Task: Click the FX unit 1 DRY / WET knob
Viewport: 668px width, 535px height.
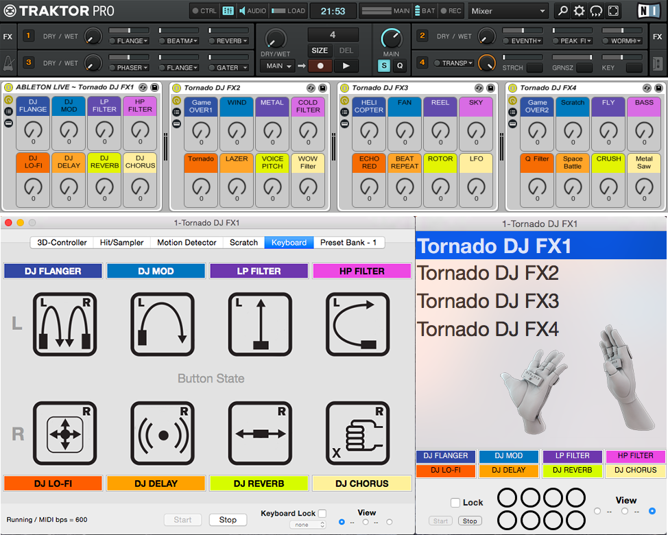Action: pyautogui.click(x=93, y=36)
